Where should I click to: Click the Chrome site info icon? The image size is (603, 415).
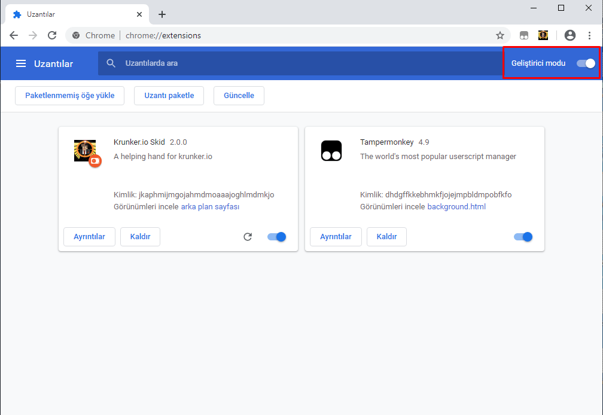[76, 35]
